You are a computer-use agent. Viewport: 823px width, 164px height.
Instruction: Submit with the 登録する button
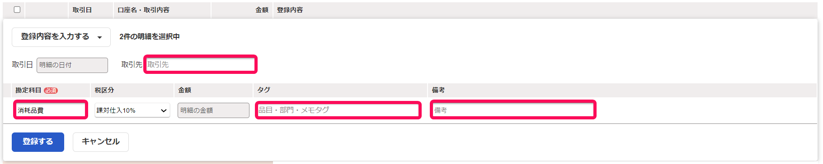click(x=38, y=142)
